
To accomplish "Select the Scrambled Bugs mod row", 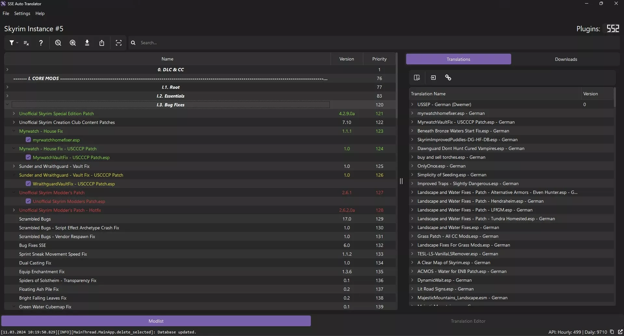I will click(200, 219).
